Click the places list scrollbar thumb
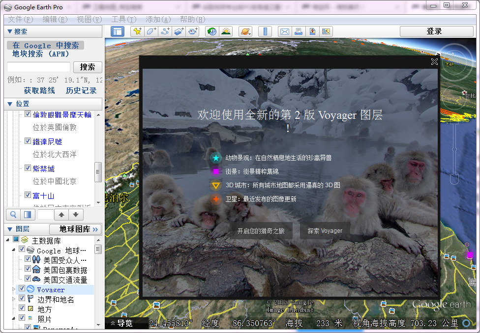Viewport: 480px width, 333px height. click(98, 172)
